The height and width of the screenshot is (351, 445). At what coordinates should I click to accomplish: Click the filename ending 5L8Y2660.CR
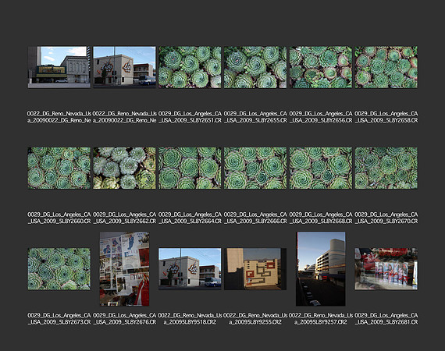pyautogui.click(x=59, y=218)
